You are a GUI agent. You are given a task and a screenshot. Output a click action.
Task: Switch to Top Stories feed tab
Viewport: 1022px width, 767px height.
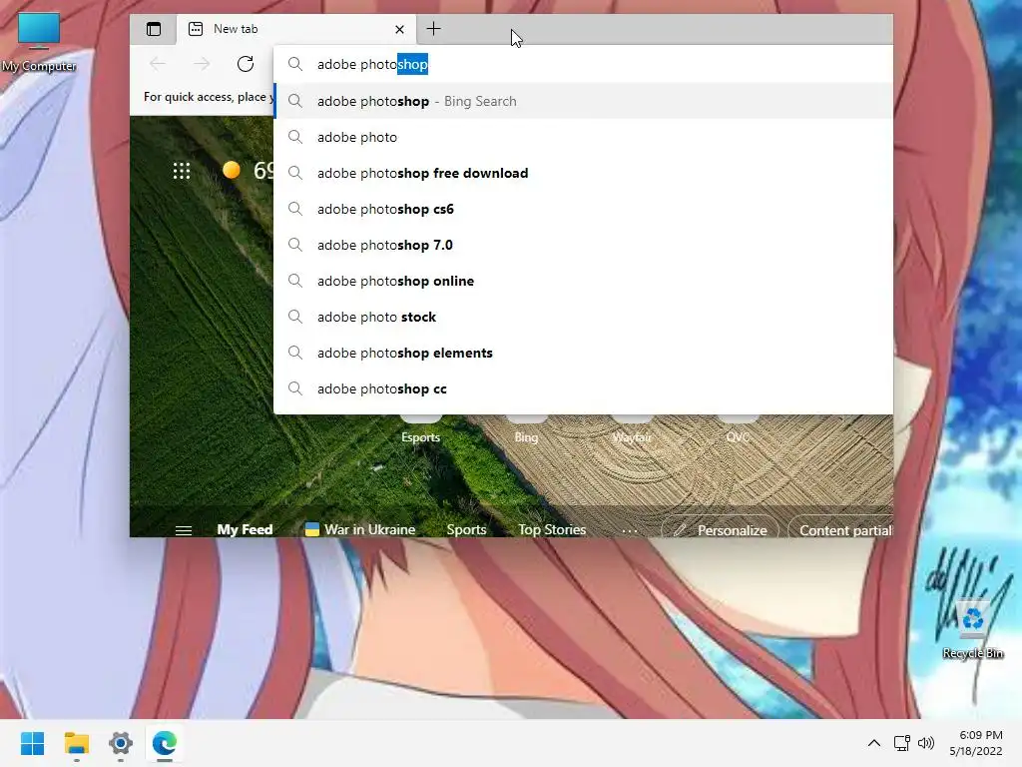tap(552, 529)
